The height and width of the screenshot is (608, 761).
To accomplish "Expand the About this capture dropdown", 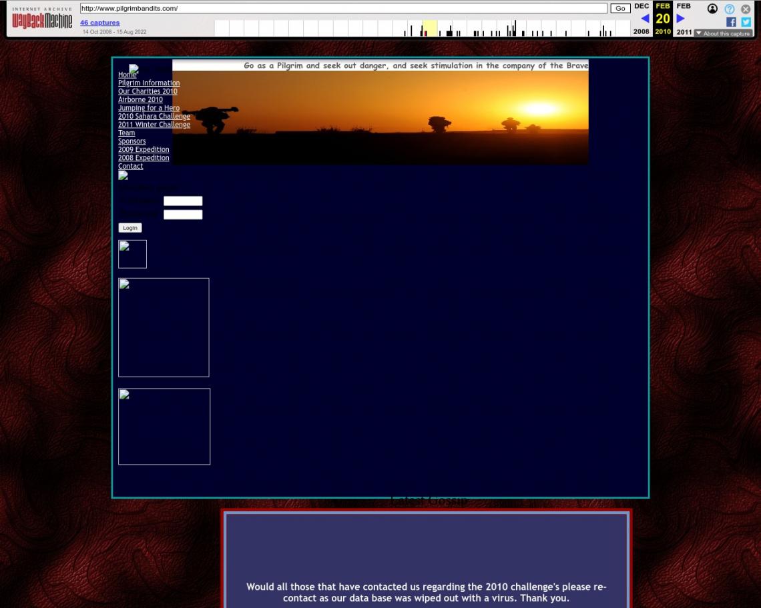I will pyautogui.click(x=723, y=33).
